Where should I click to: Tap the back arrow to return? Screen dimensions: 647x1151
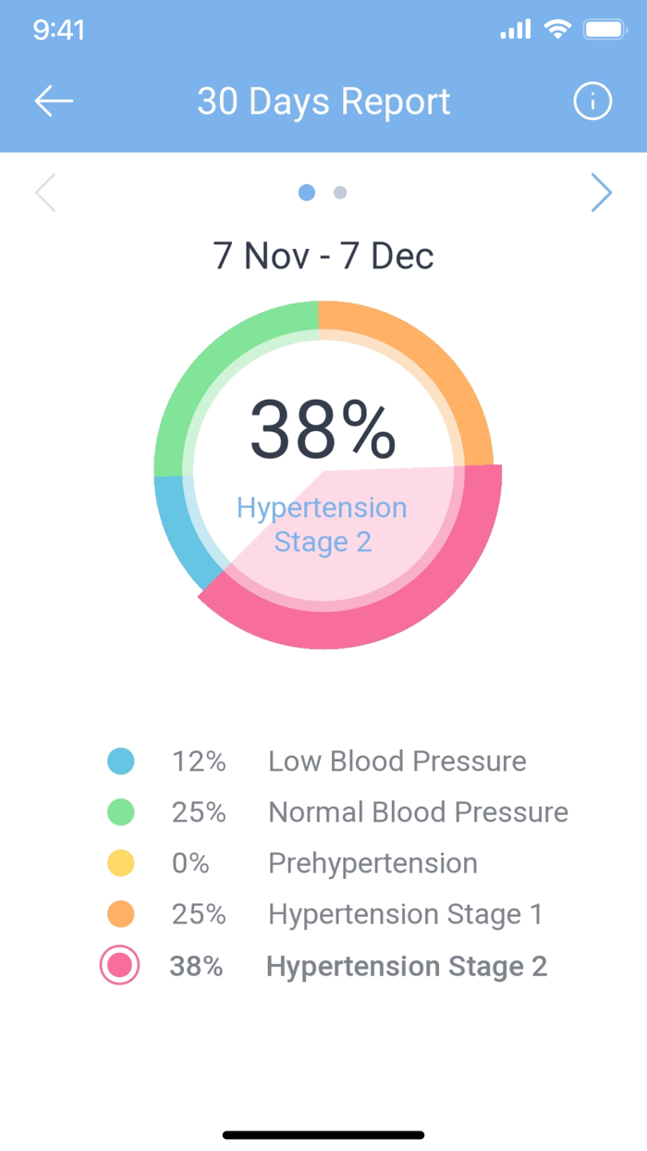tap(53, 101)
